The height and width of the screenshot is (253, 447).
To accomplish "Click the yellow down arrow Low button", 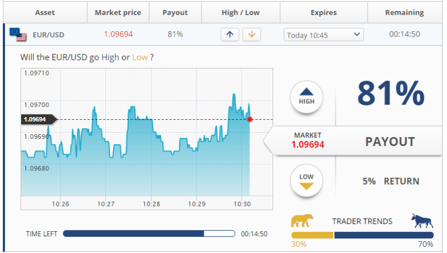I will [252, 35].
